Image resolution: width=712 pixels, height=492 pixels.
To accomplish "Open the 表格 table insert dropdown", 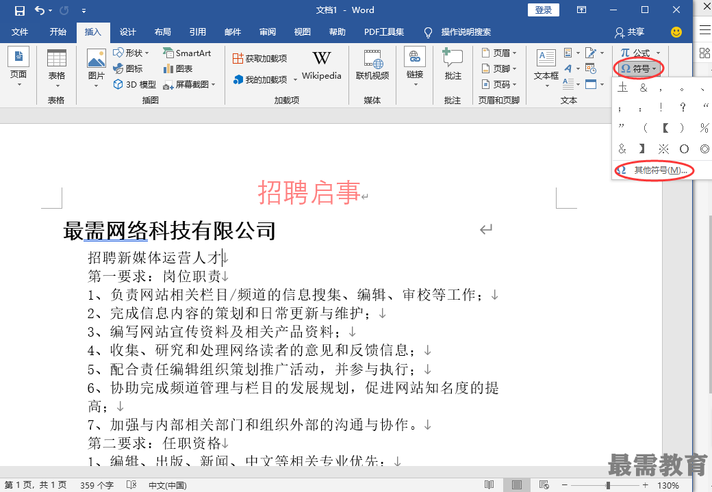I will (57, 68).
